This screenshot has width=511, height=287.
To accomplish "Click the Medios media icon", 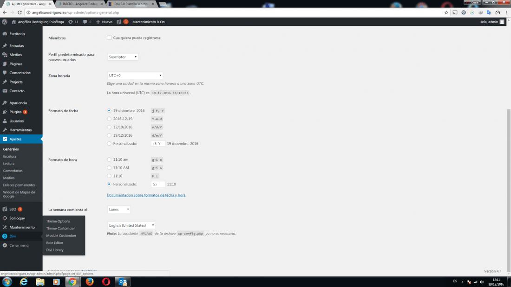I will tap(5, 55).
